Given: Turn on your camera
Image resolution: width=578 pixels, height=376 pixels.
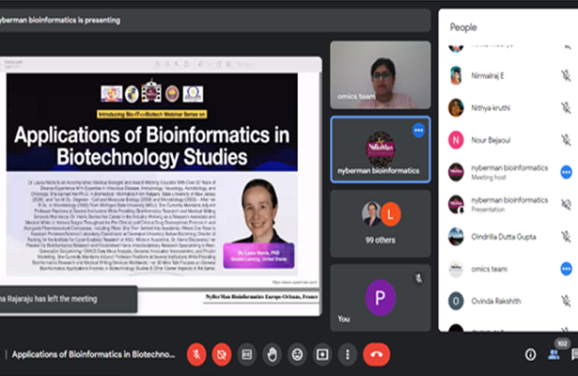Looking at the screenshot, I should (222, 354).
